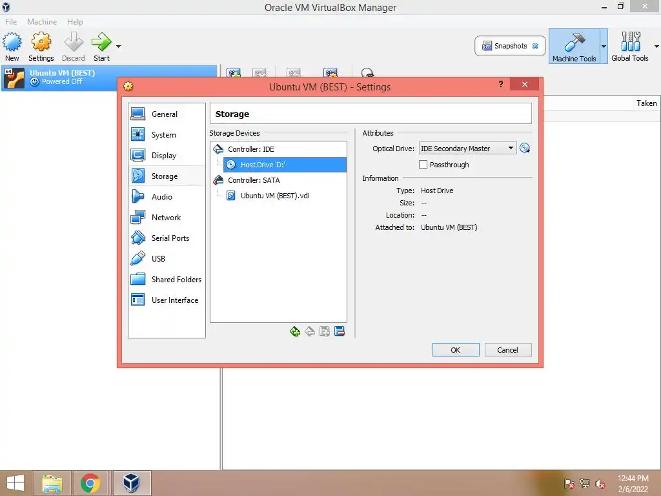Enable the Passthrough checkbox
Image resolution: width=661 pixels, height=496 pixels.
tap(423, 165)
